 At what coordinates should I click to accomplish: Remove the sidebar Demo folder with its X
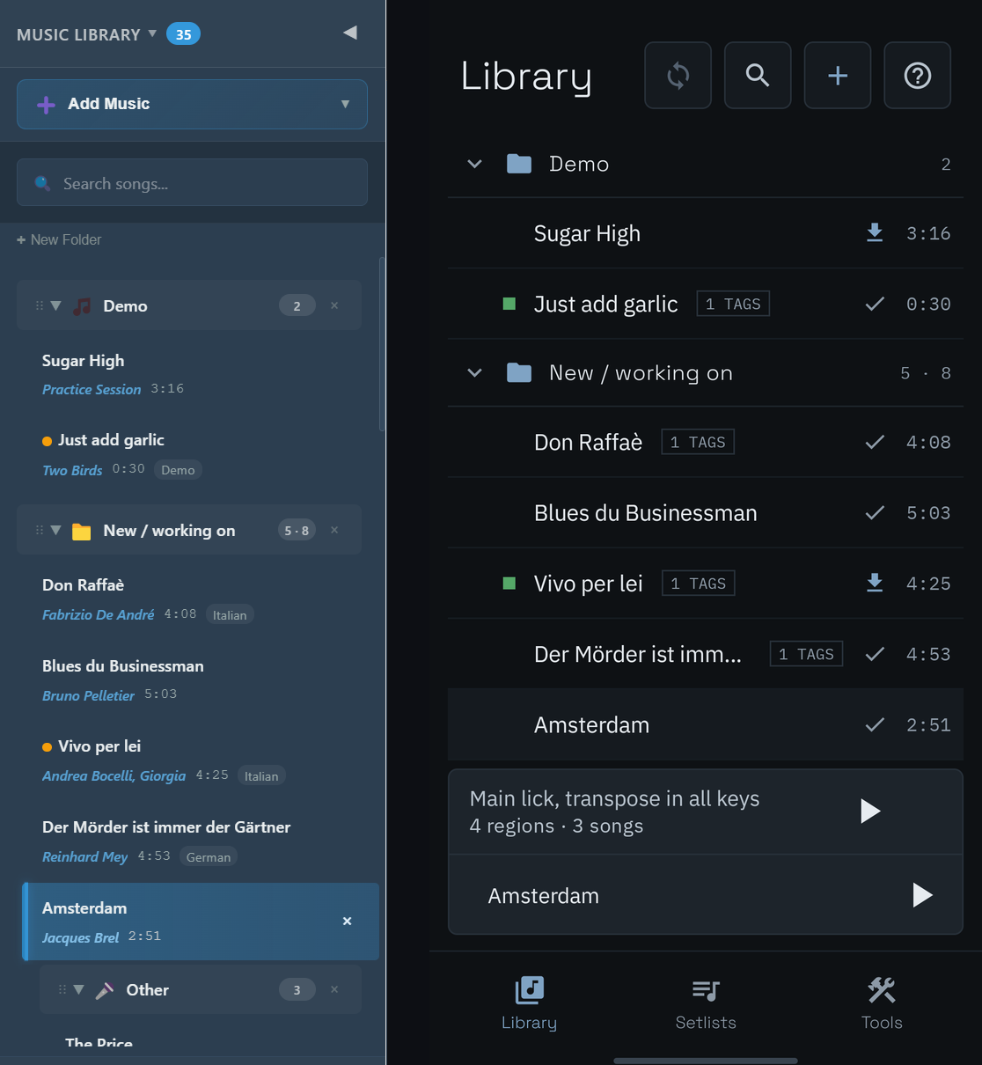tap(334, 305)
